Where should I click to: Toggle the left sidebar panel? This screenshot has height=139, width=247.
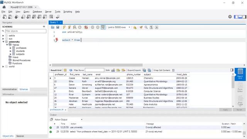pyautogui.click(x=236, y=17)
